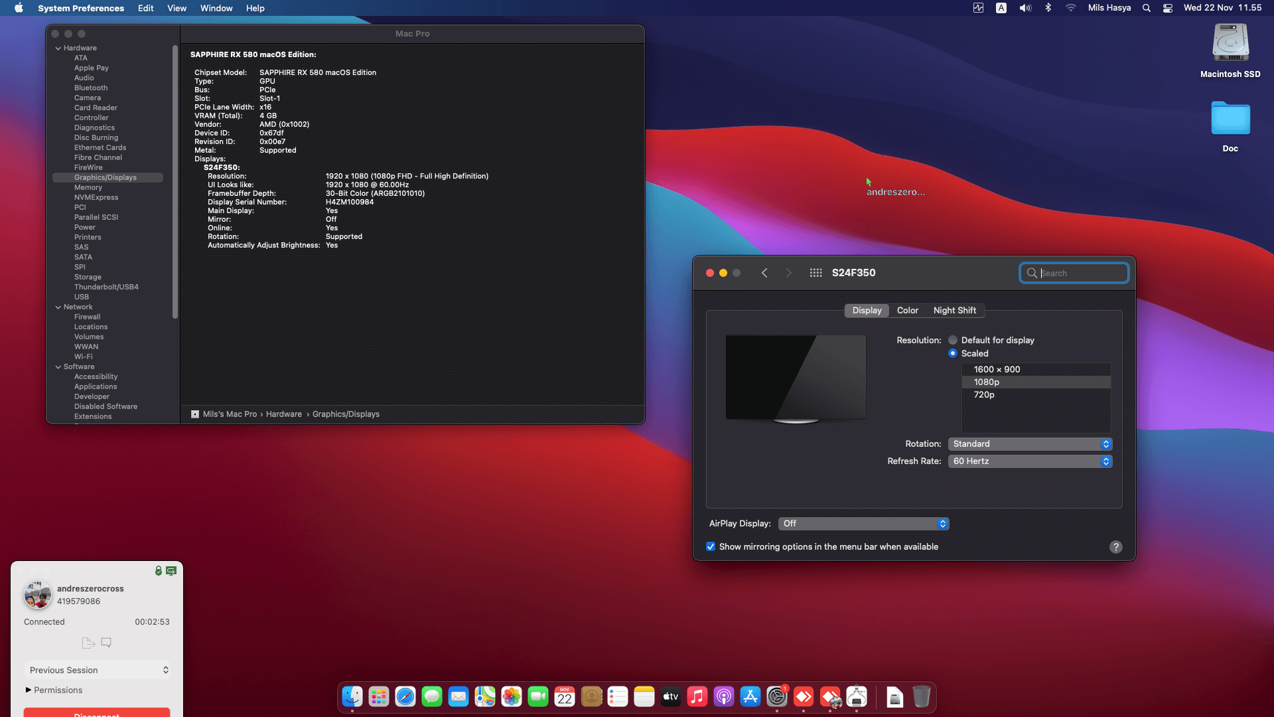This screenshot has height=717, width=1274.
Task: Open Podcasts app in the Dock
Action: pyautogui.click(x=724, y=696)
